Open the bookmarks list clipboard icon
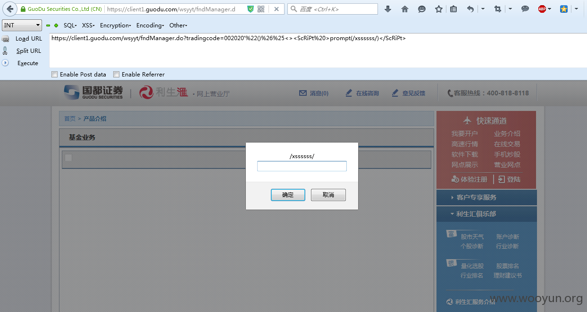The width and height of the screenshot is (587, 312). pos(453,9)
